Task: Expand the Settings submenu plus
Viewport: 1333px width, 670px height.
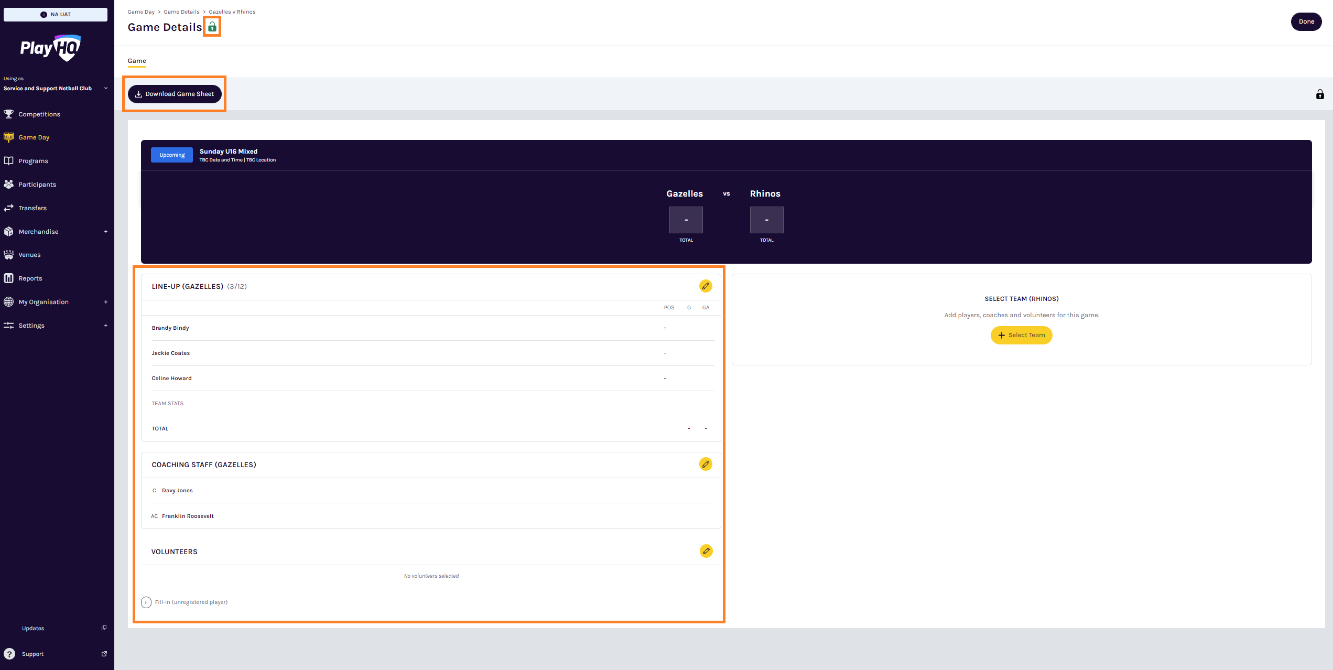Action: (106, 326)
